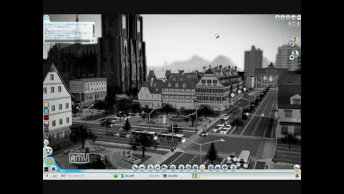Open the Education menu

click(211, 168)
